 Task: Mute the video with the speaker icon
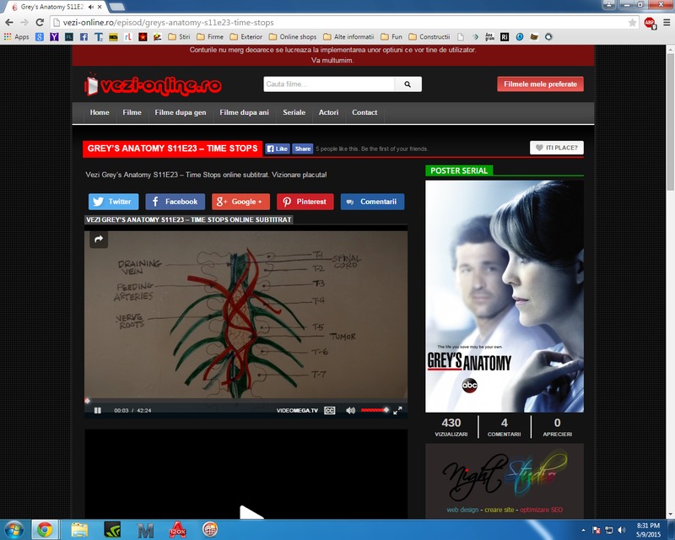pos(350,410)
